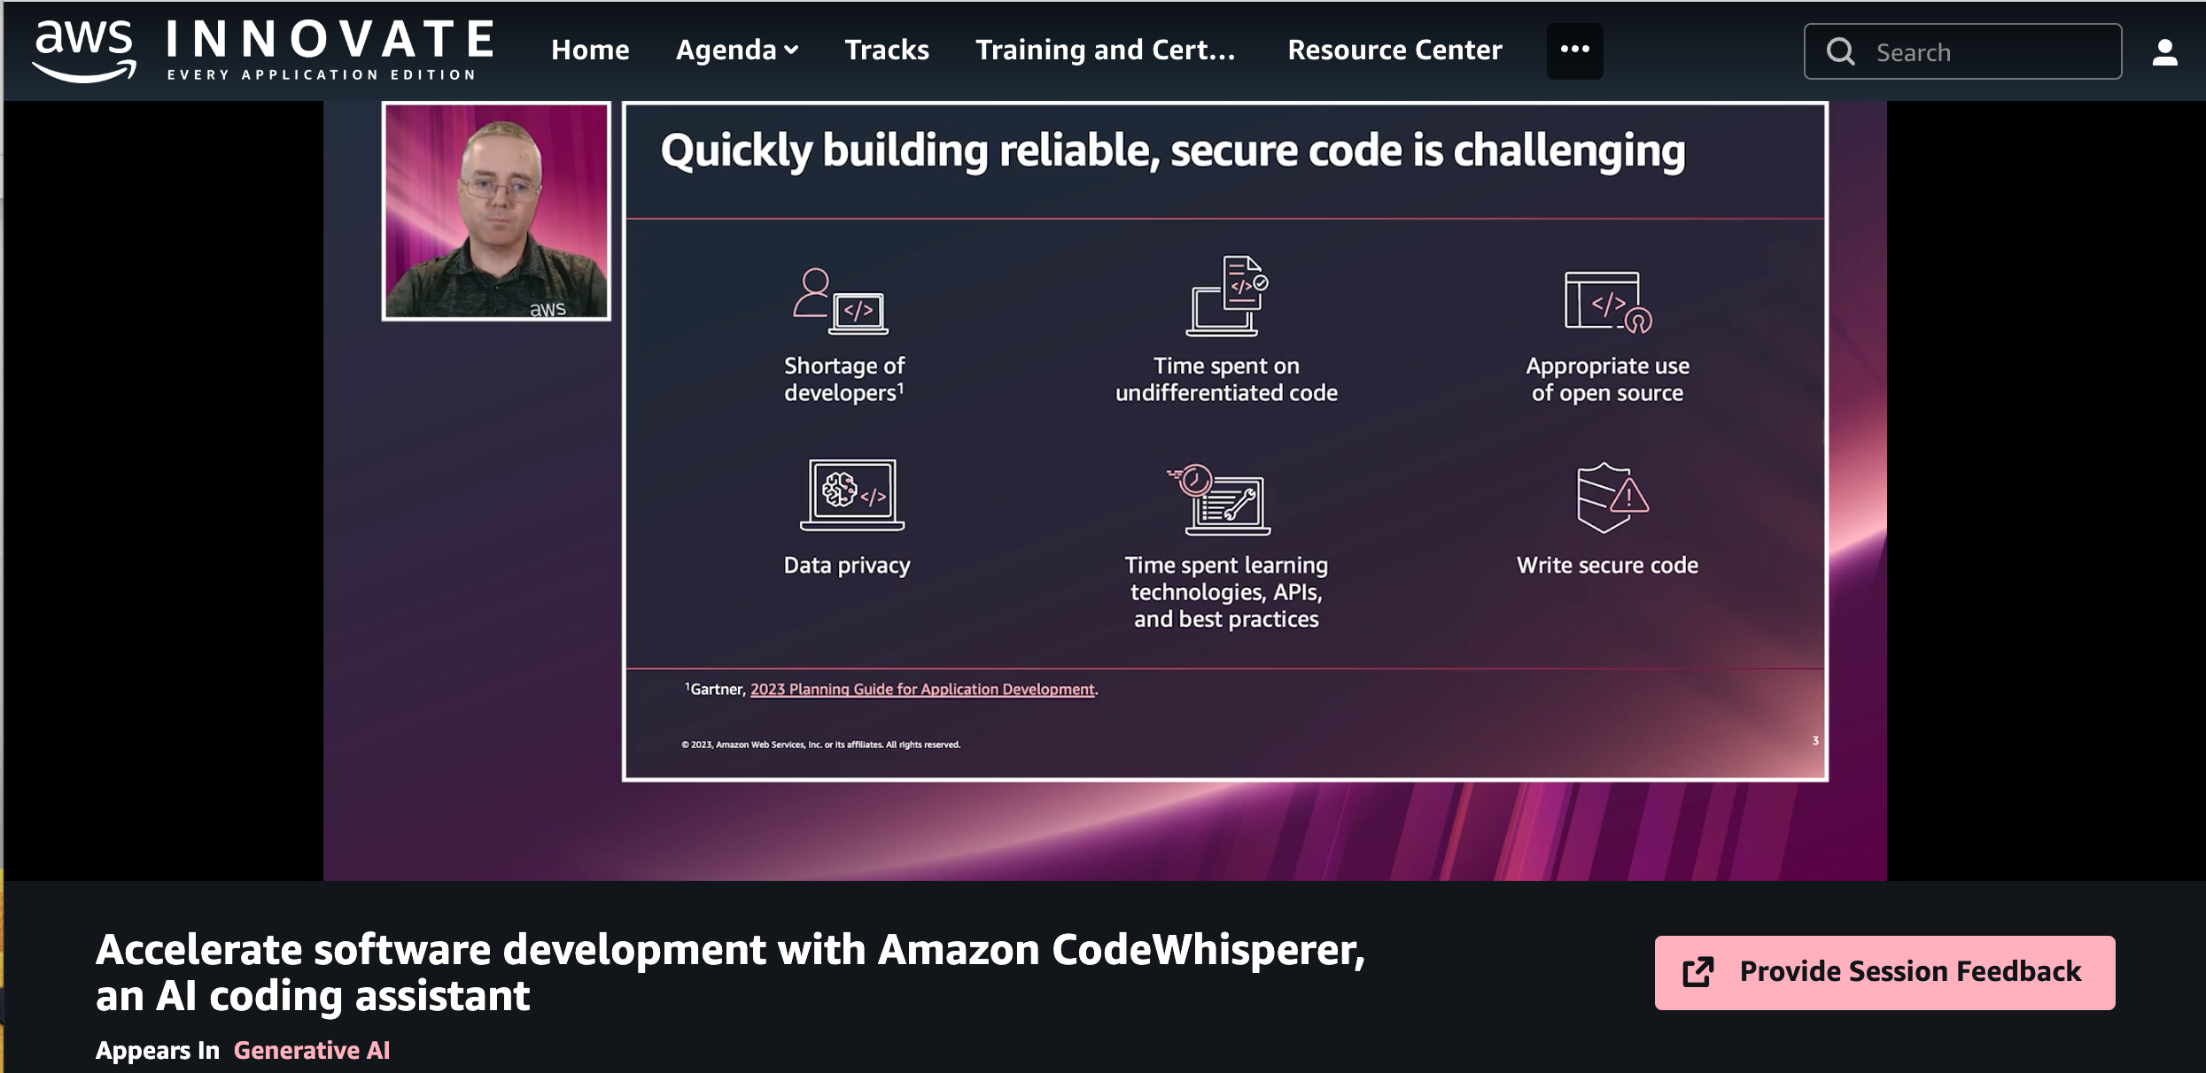Focus the Search input field
This screenshot has height=1073, width=2206.
point(1962,51)
